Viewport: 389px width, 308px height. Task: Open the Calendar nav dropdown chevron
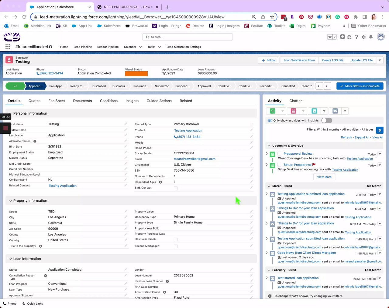tap(140, 47)
